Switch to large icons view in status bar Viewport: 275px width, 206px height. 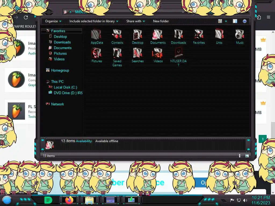(x=247, y=156)
